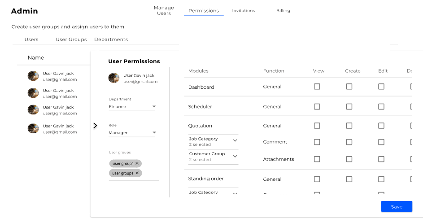Click the first user avatar in the Name list
423x223 pixels.
33,76
